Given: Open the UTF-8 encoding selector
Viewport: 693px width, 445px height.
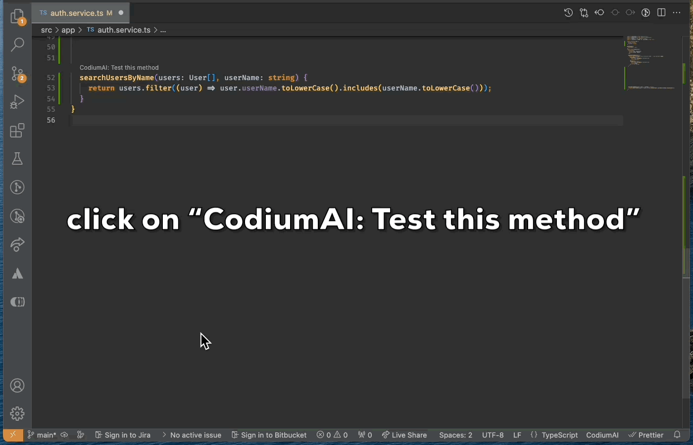Looking at the screenshot, I should (x=493, y=435).
